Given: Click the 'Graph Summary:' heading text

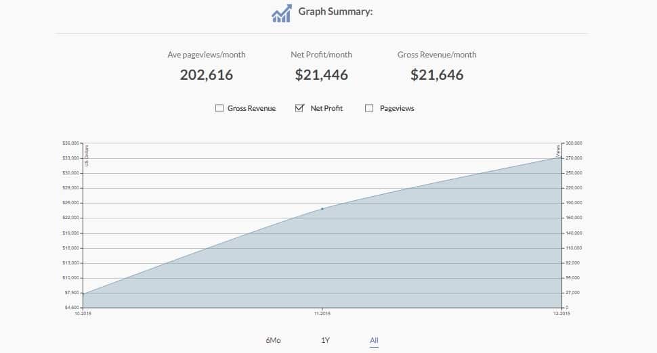Looking at the screenshot, I should pos(335,11).
